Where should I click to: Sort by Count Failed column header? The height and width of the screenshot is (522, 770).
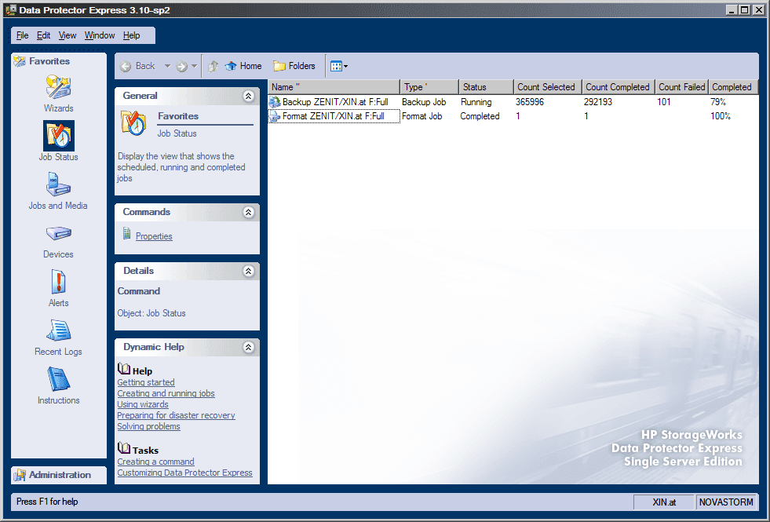681,87
